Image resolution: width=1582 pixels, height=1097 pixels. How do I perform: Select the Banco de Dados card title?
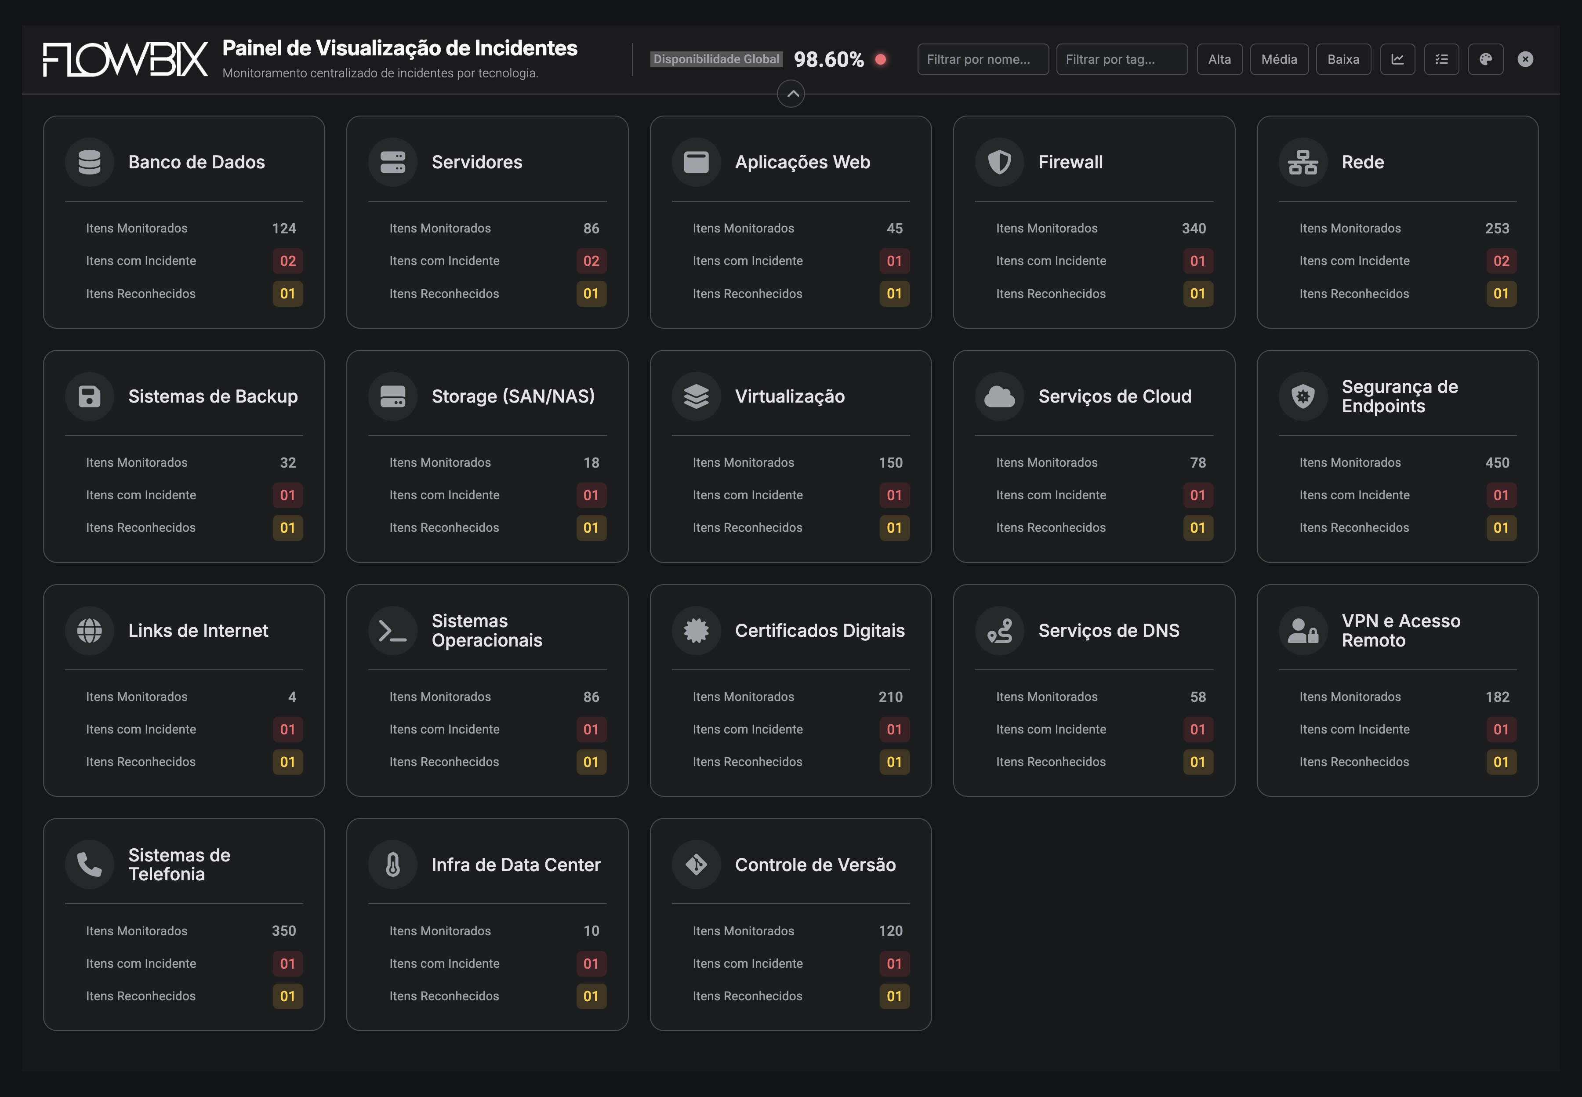click(x=196, y=162)
